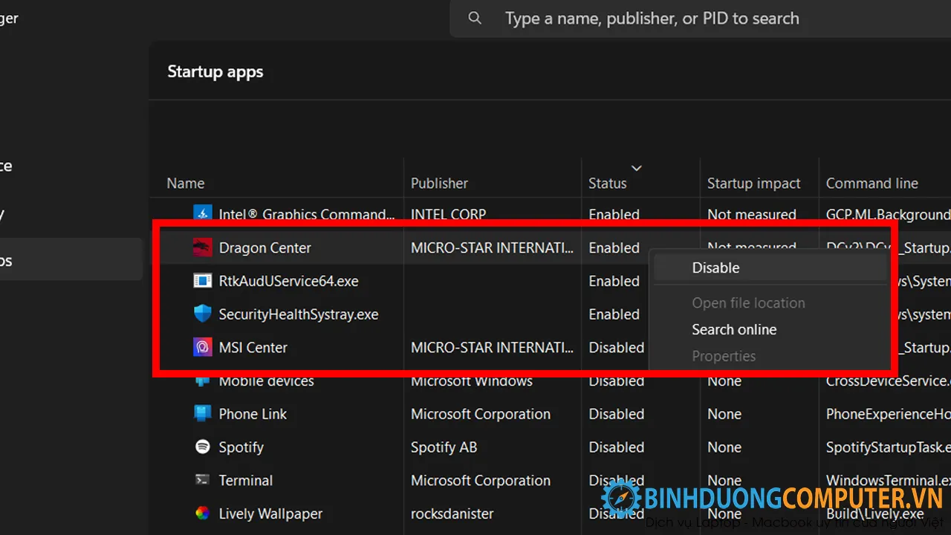Click the Intel Graphics Command Center icon
The height and width of the screenshot is (535, 951).
(203, 214)
